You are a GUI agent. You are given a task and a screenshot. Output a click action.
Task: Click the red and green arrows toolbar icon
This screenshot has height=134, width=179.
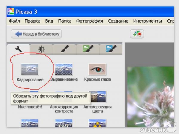point(137,34)
